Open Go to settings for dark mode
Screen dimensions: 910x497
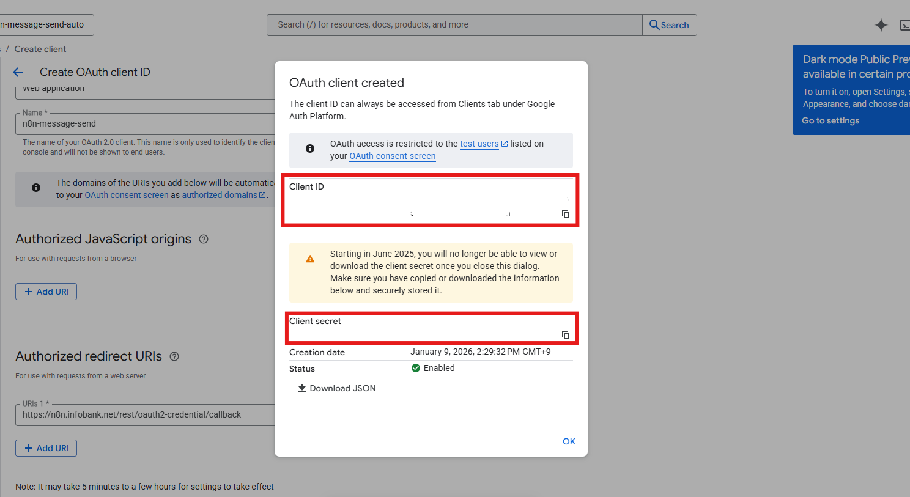tap(830, 120)
